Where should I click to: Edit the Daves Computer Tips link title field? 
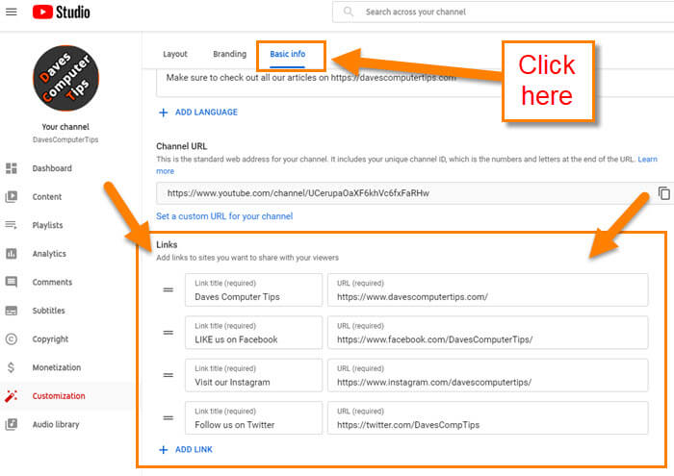pyautogui.click(x=253, y=290)
